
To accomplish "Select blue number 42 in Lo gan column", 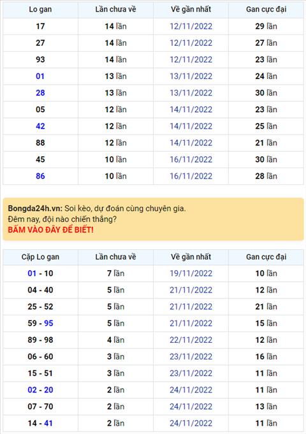I will coord(40,126).
